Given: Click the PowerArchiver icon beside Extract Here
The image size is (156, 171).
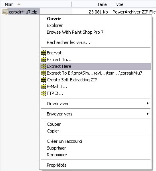Looking at the screenshot, I should (x=43, y=66).
